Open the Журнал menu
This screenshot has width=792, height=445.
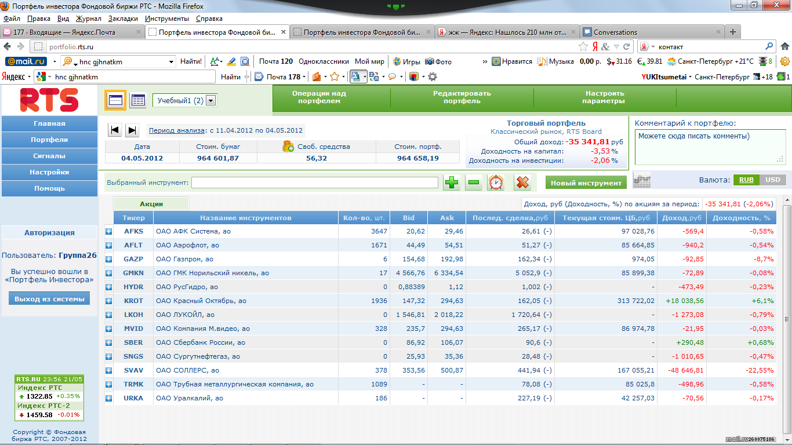pyautogui.click(x=89, y=19)
